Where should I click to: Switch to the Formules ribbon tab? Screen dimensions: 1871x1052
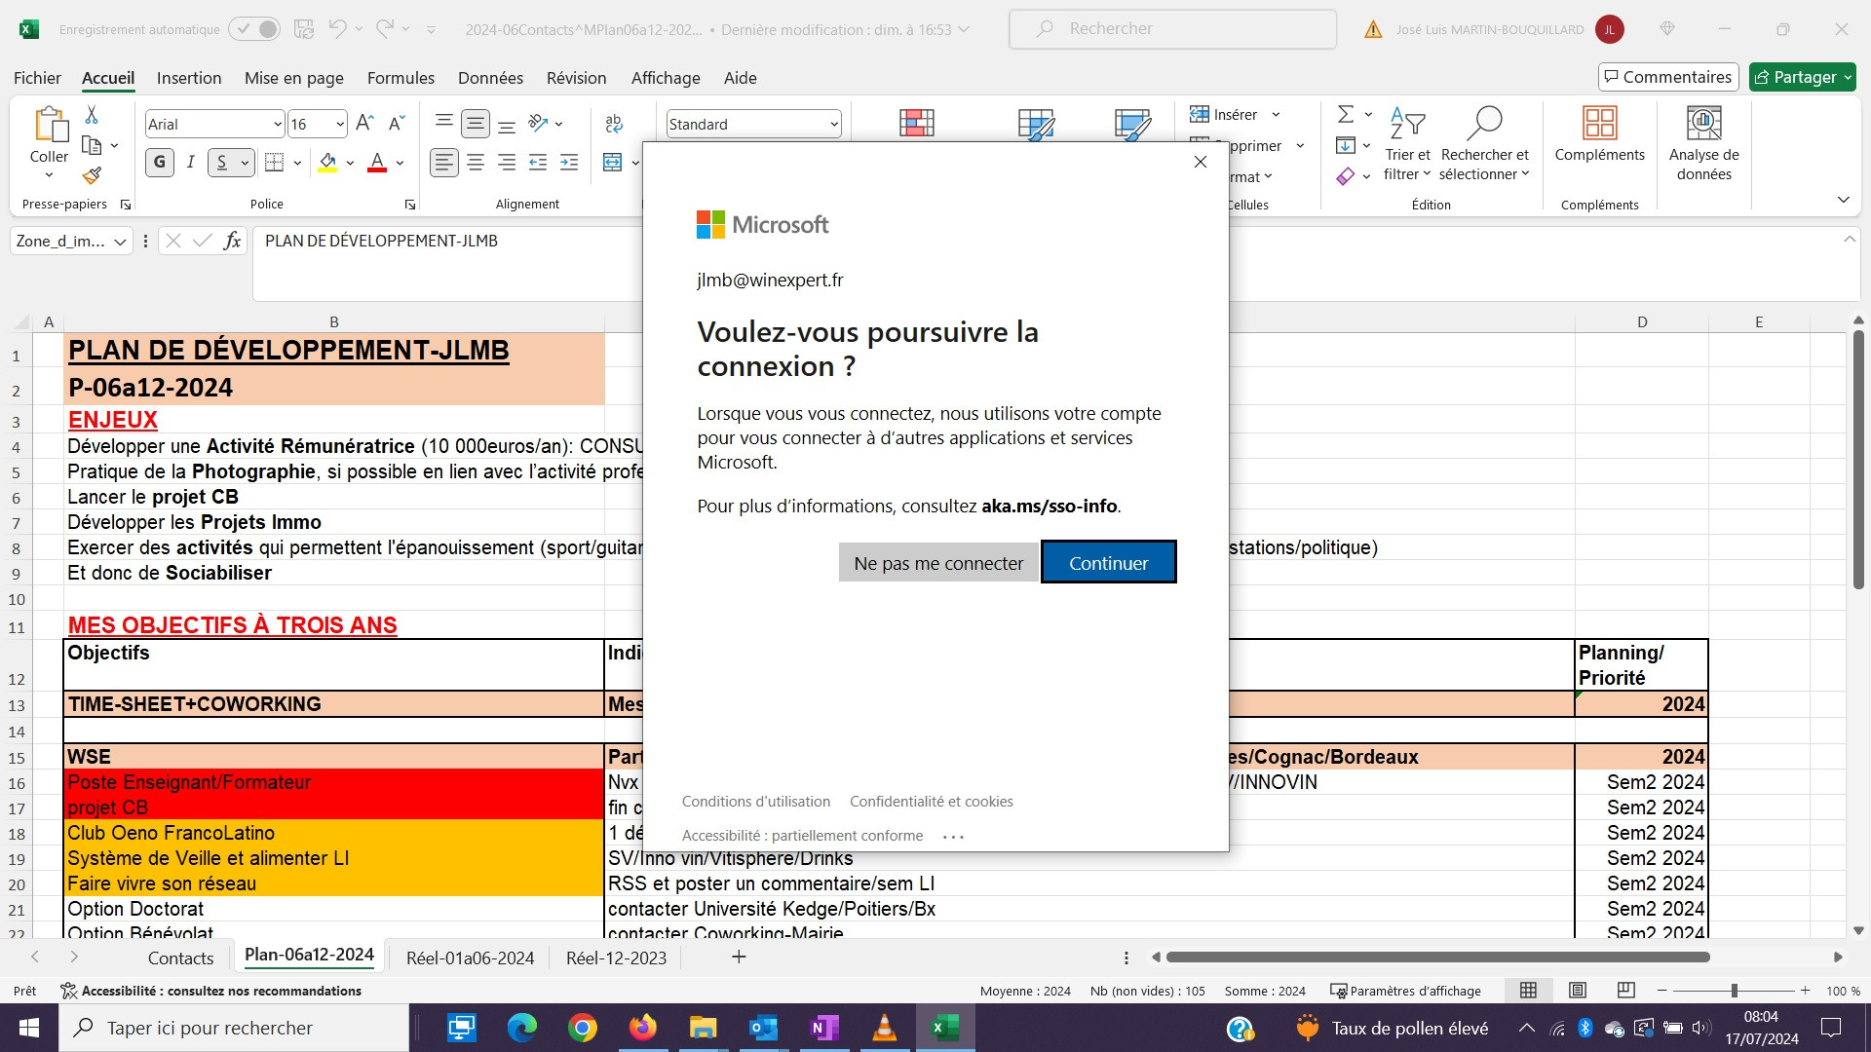(x=401, y=78)
